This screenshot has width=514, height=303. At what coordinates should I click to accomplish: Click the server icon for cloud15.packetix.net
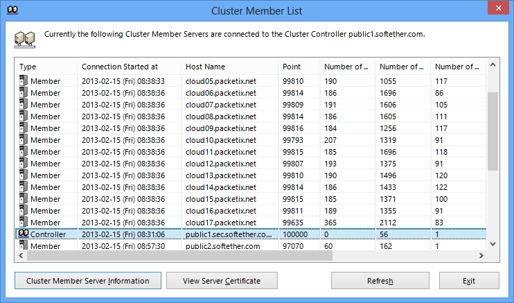click(24, 198)
